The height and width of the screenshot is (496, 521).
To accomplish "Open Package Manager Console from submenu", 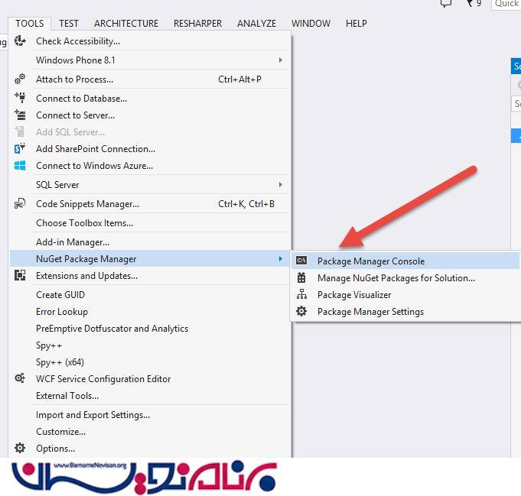I will (x=405, y=261).
